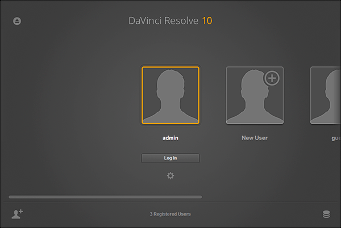The height and width of the screenshot is (228, 341).
Task: Select the admin user avatar
Action: [170, 95]
